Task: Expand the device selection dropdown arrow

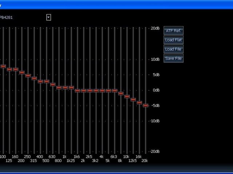Action: coord(48,17)
